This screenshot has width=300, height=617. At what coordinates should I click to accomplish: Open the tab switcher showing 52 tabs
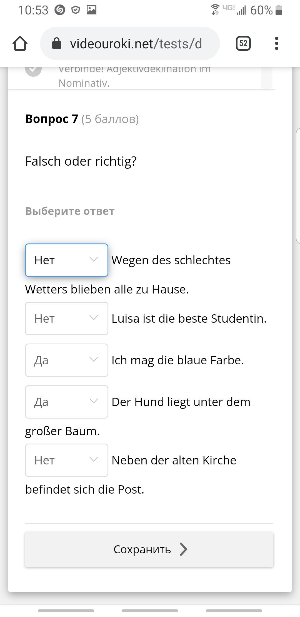[x=243, y=44]
